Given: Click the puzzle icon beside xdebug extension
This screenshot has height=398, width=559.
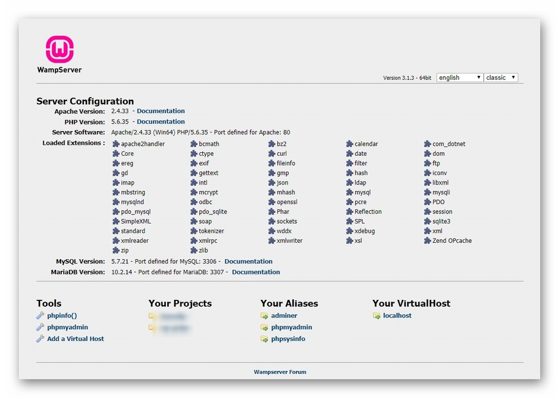Looking at the screenshot, I should (x=350, y=231).
